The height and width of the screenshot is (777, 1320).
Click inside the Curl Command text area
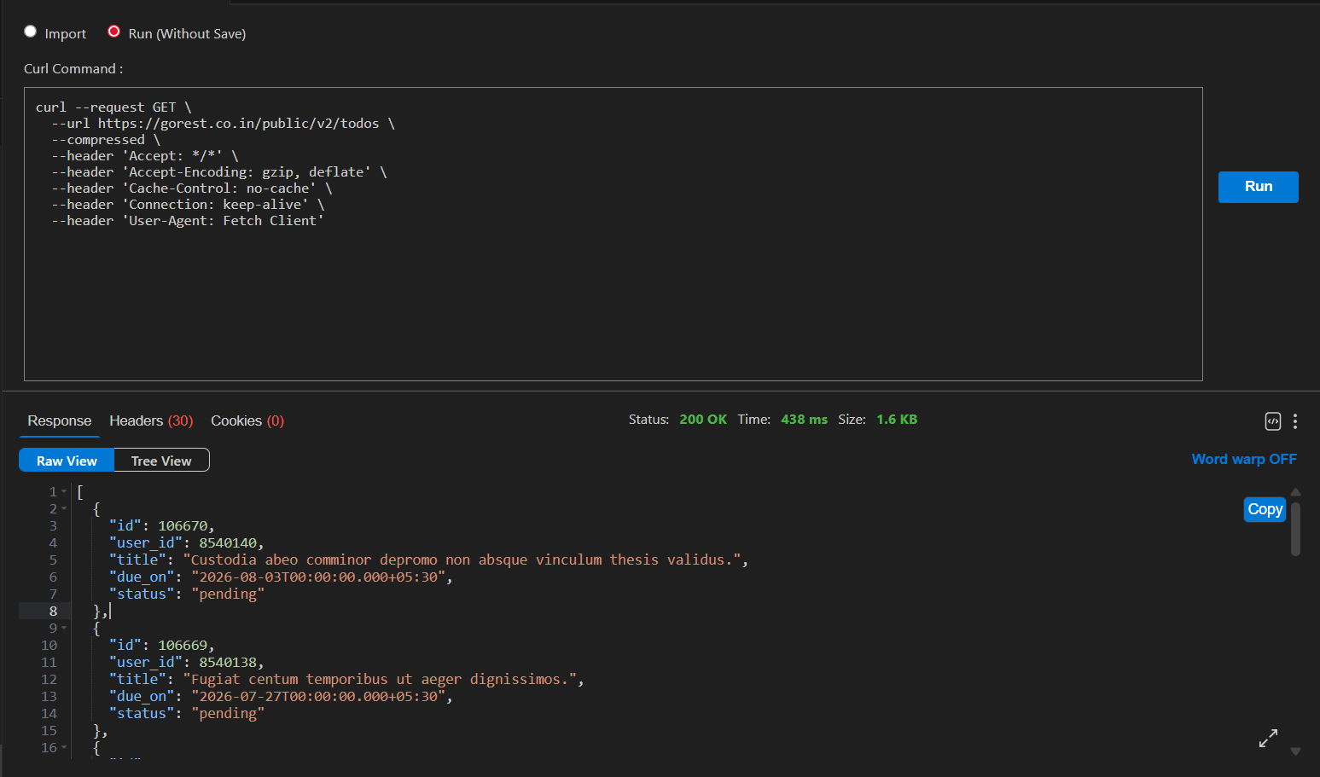pos(613,234)
